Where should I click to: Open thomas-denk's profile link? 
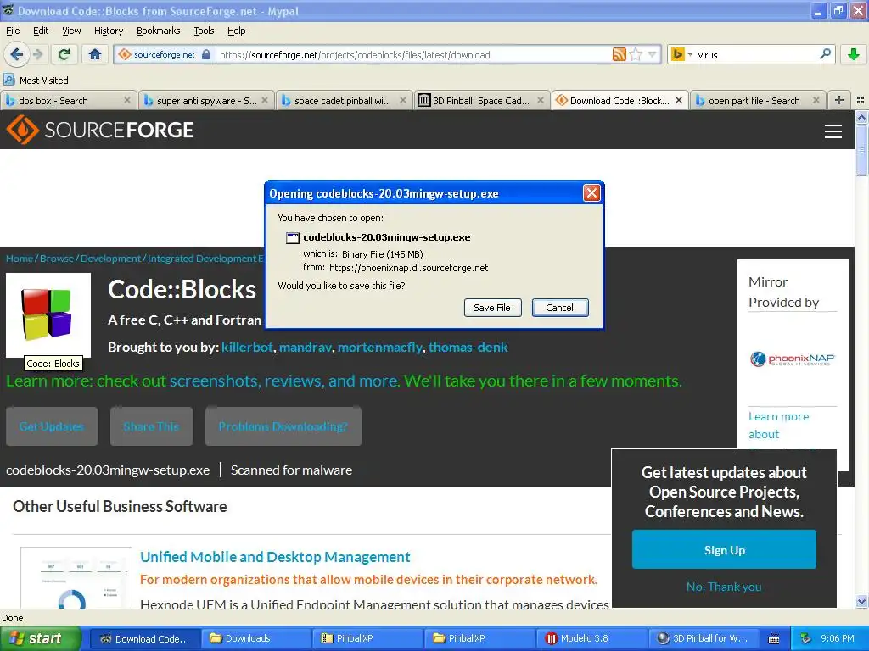click(468, 347)
